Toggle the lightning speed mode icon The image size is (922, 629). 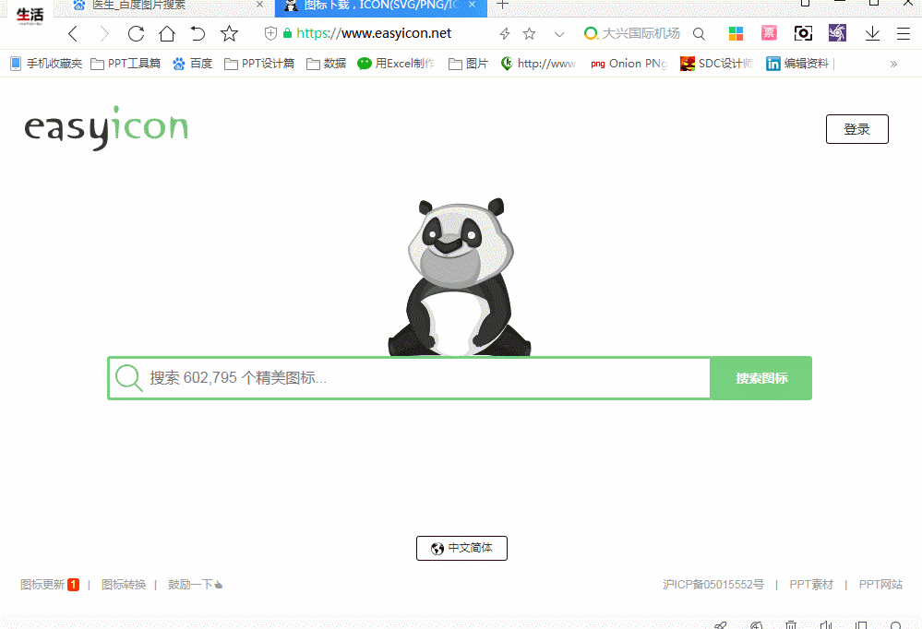pyautogui.click(x=504, y=34)
